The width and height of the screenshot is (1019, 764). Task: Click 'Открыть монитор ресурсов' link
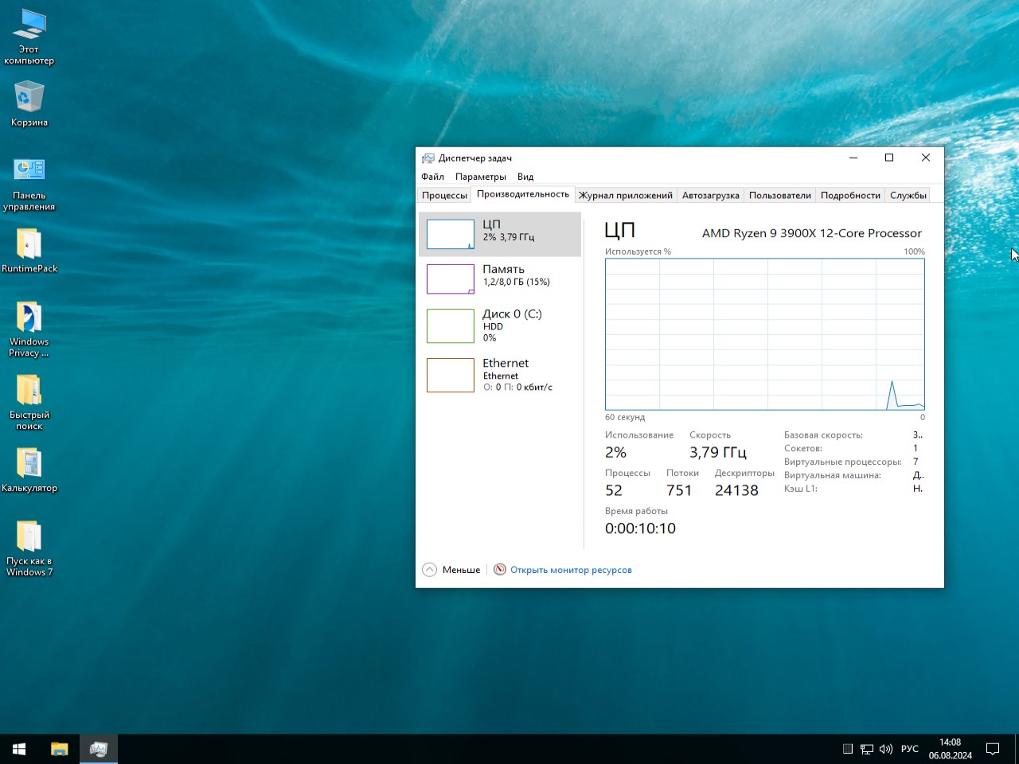pos(571,570)
